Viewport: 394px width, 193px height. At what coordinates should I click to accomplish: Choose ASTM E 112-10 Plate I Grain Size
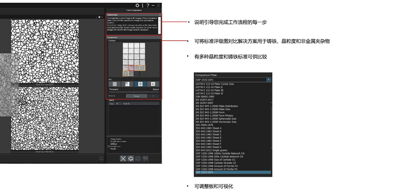click(x=215, y=84)
